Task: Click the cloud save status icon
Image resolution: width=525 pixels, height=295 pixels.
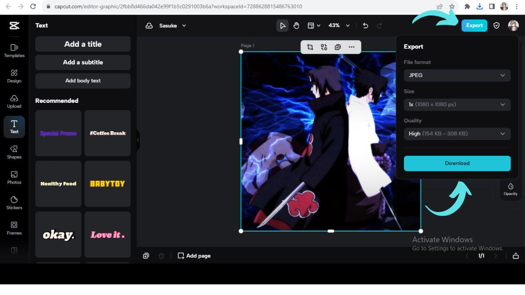Action: click(x=149, y=25)
